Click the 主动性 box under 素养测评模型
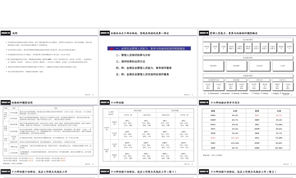Viewport: 296px width, 178px height. [x=282, y=65]
